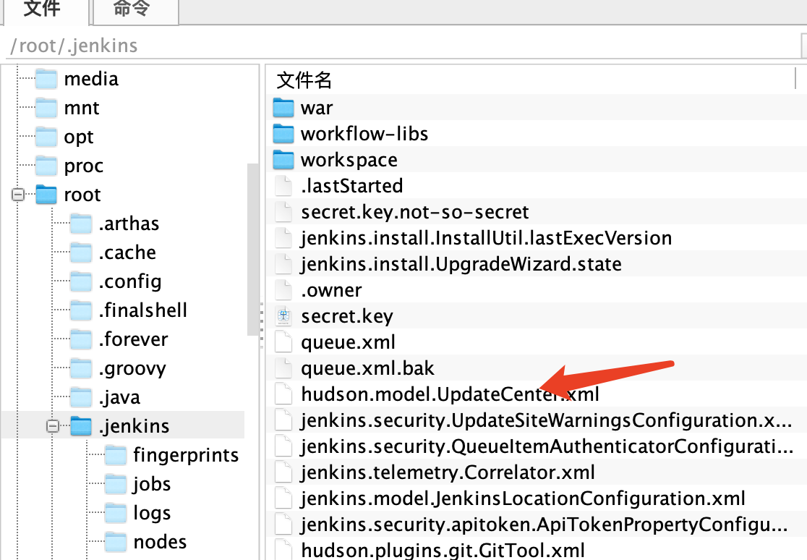
Task: Select nodes subfolder label
Action: 160,541
